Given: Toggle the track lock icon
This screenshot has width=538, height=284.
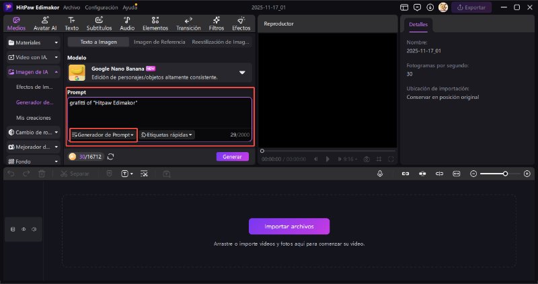Looking at the screenshot, I should pos(13,229).
